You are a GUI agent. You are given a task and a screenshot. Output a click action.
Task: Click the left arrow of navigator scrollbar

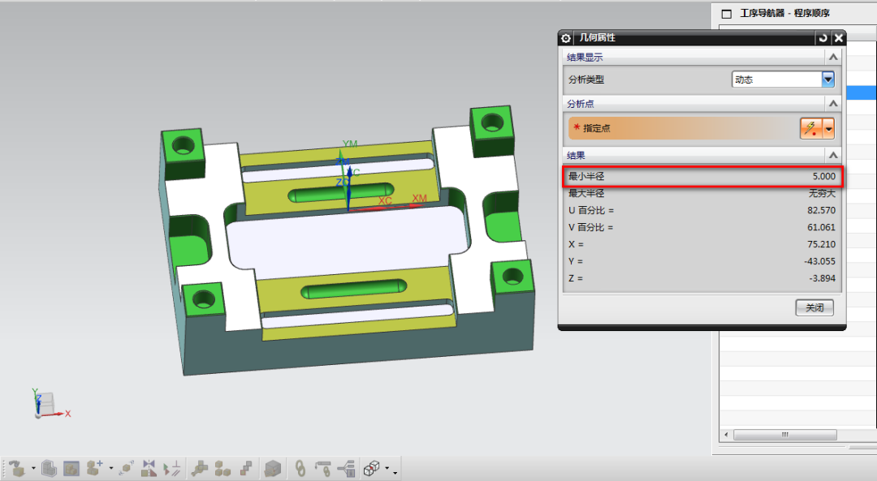tap(726, 435)
